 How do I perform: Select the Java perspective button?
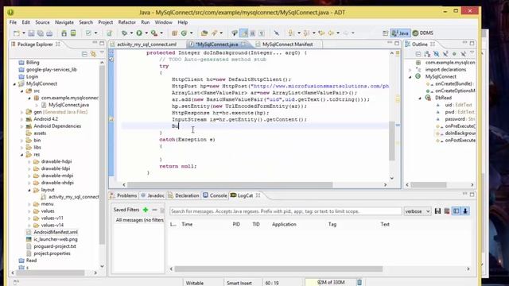pyautogui.click(x=400, y=33)
